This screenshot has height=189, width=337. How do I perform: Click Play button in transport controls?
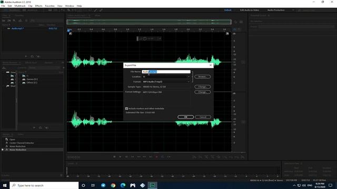[120, 157]
